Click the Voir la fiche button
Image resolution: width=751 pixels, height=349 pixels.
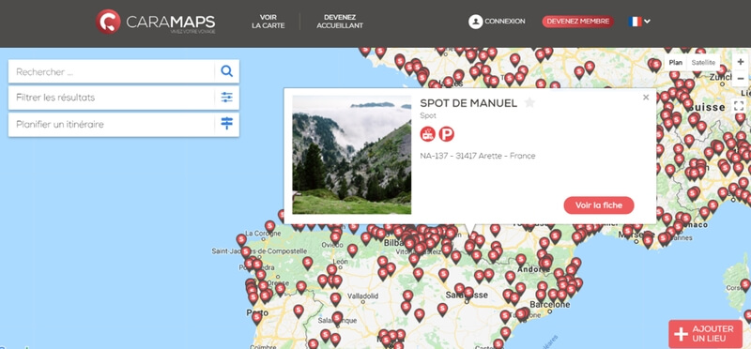[599, 205]
